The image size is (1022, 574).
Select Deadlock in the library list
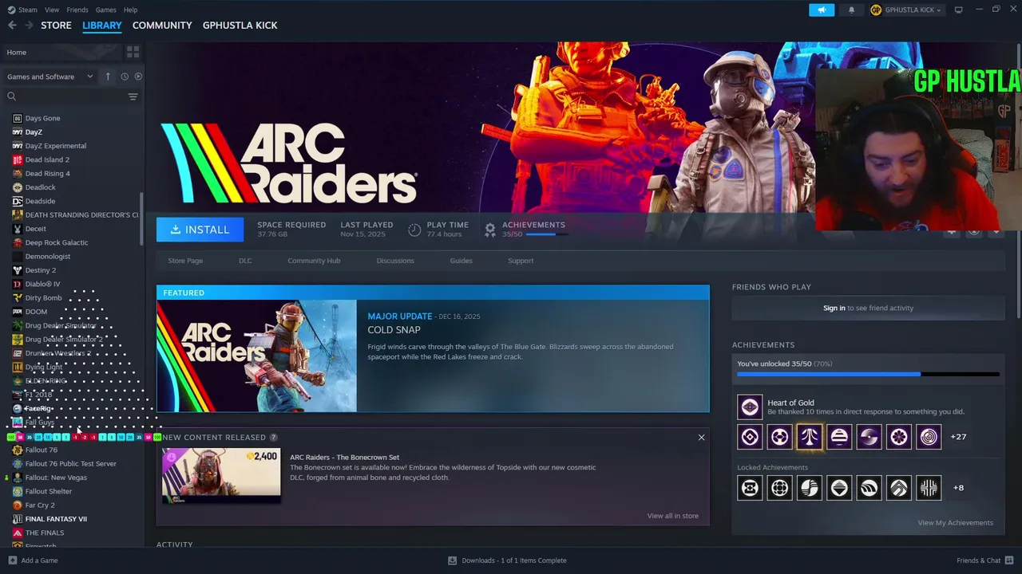point(40,187)
